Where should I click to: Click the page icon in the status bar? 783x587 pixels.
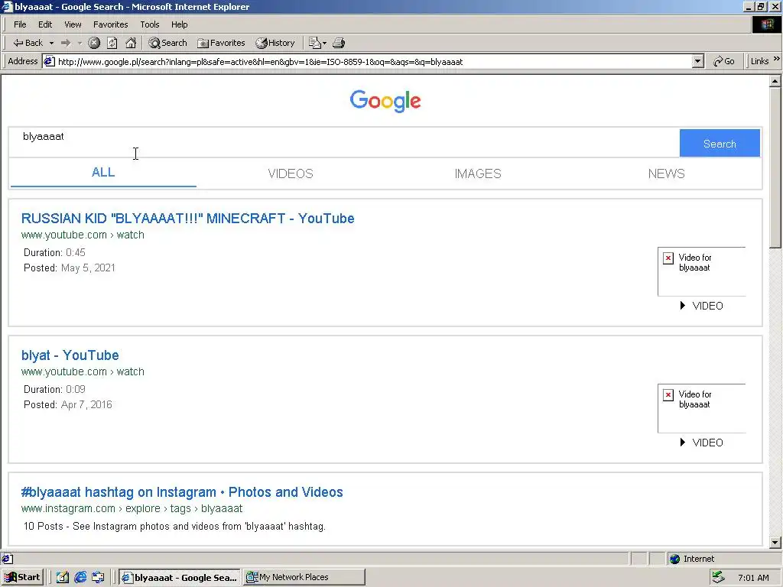(7, 559)
